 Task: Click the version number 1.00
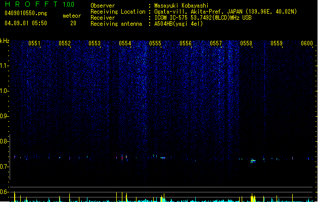68,4
